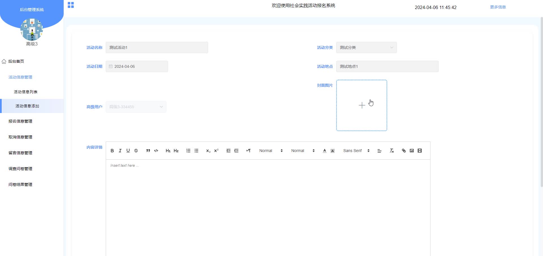Click the 活动地点 input field
543x256 pixels.
(x=387, y=66)
